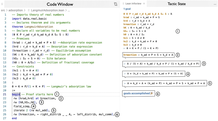
Task: Click the party popper icon after goals accomplished
Action: click(152, 93)
